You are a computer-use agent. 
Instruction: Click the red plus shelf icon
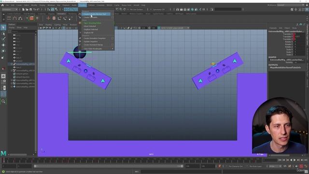[48, 18]
